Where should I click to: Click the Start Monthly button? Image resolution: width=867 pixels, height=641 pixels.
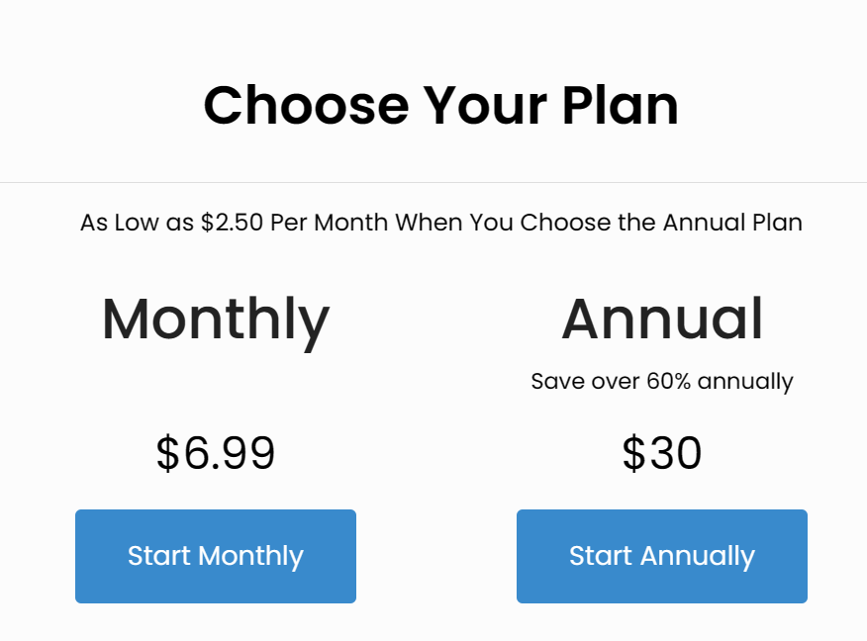(x=216, y=556)
